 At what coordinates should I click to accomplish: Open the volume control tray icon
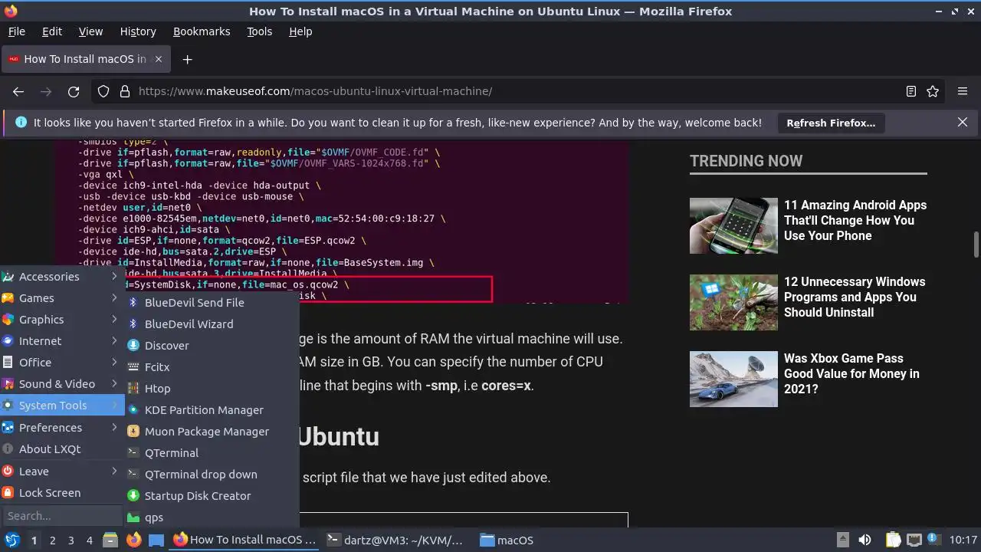865,540
